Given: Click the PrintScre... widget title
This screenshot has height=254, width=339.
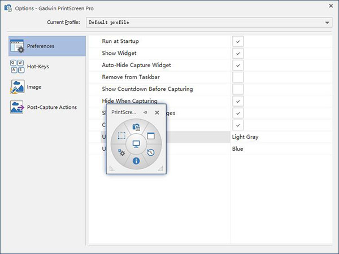Looking at the screenshot, I should [124, 112].
